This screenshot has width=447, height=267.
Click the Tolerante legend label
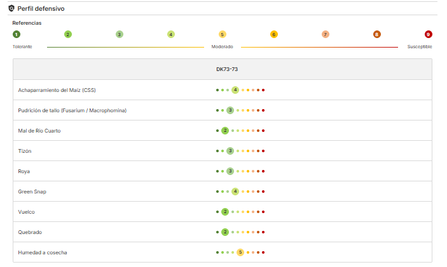point(22,47)
